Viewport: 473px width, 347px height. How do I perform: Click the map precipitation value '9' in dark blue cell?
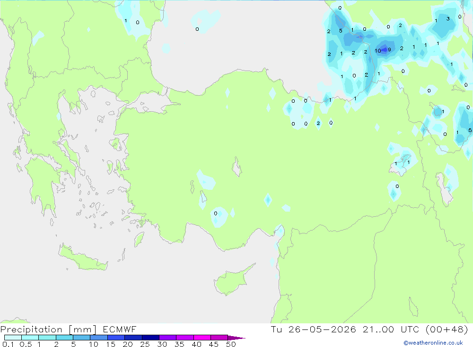(x=389, y=50)
